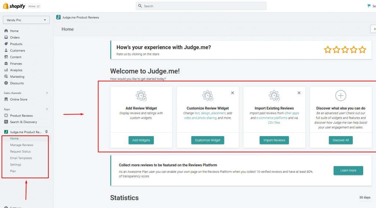Click the 30 days statistics label

[x=365, y=197]
